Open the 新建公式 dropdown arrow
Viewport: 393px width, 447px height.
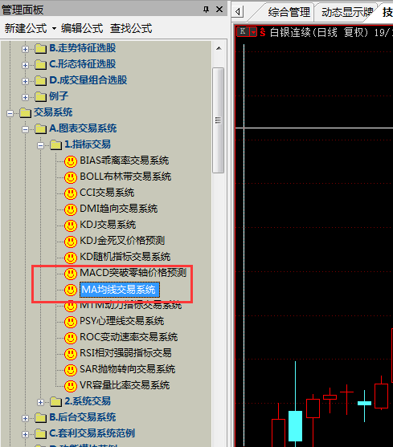coord(54,29)
